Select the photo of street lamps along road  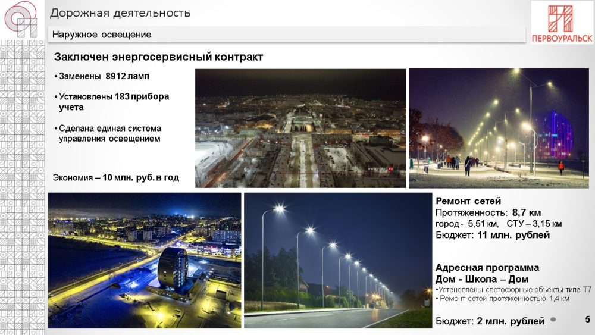(337, 260)
